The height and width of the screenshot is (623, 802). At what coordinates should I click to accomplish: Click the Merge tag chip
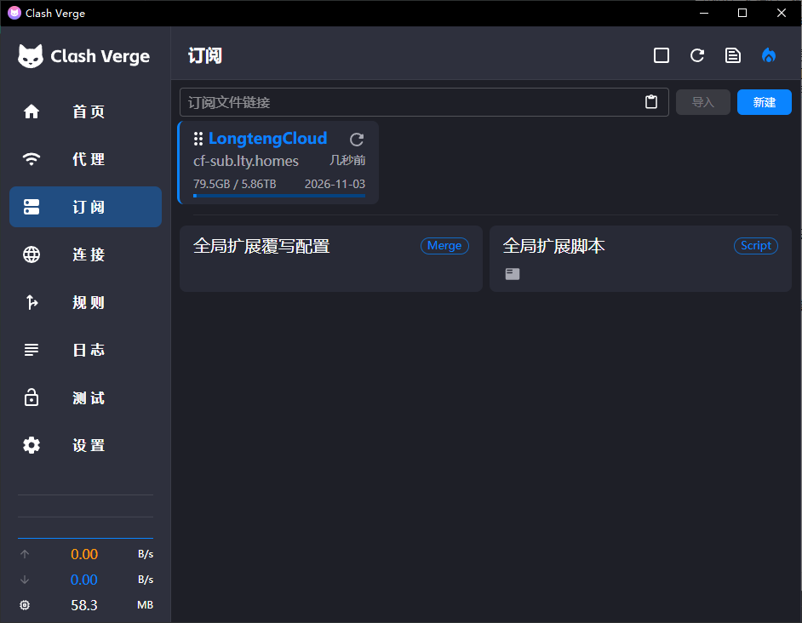click(444, 246)
